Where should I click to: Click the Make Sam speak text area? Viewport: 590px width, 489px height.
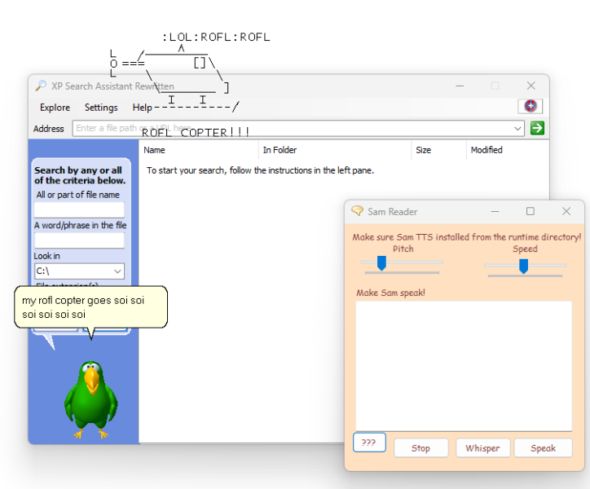point(464,365)
